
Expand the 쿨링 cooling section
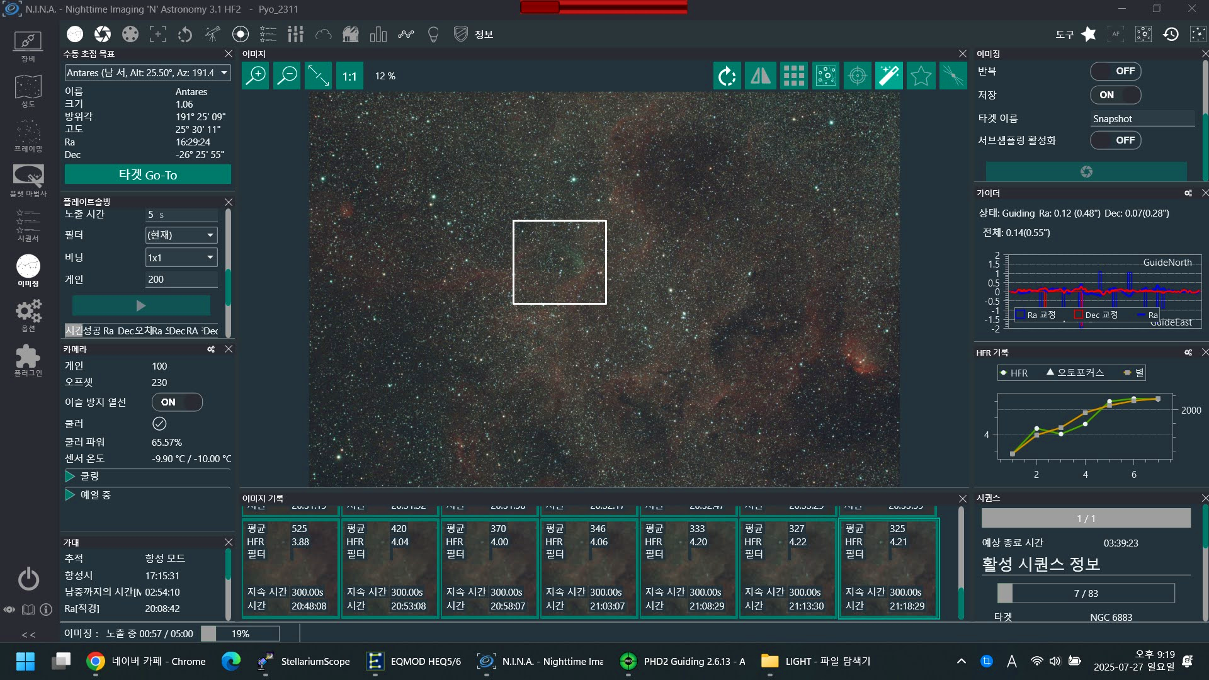70,476
